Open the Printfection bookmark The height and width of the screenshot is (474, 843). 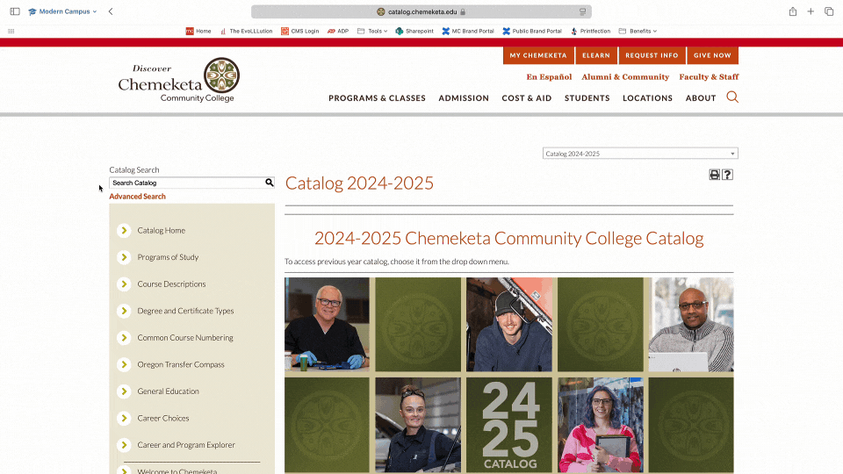point(590,32)
